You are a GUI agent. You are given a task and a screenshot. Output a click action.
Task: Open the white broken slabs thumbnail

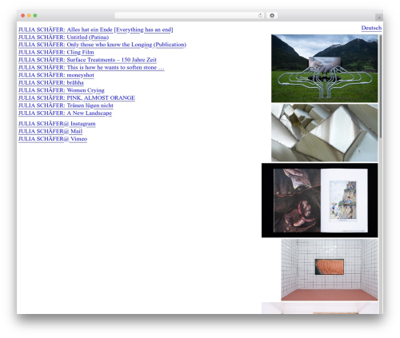click(x=325, y=133)
